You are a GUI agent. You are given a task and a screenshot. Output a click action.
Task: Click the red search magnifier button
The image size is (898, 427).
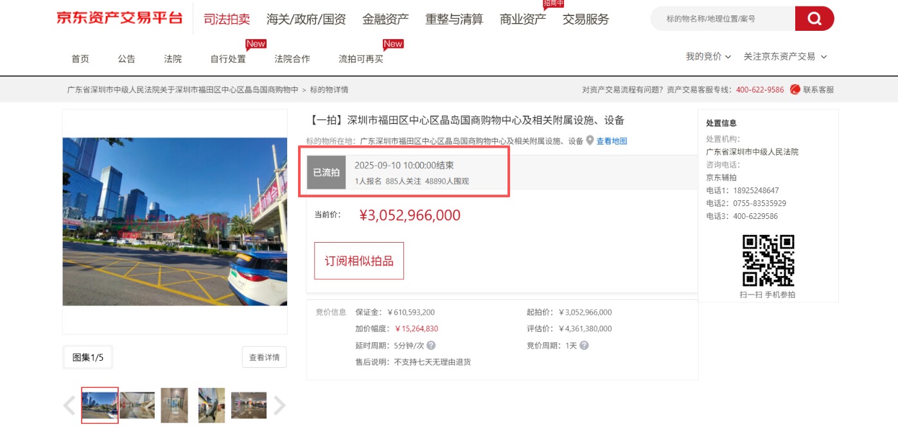[x=814, y=19]
